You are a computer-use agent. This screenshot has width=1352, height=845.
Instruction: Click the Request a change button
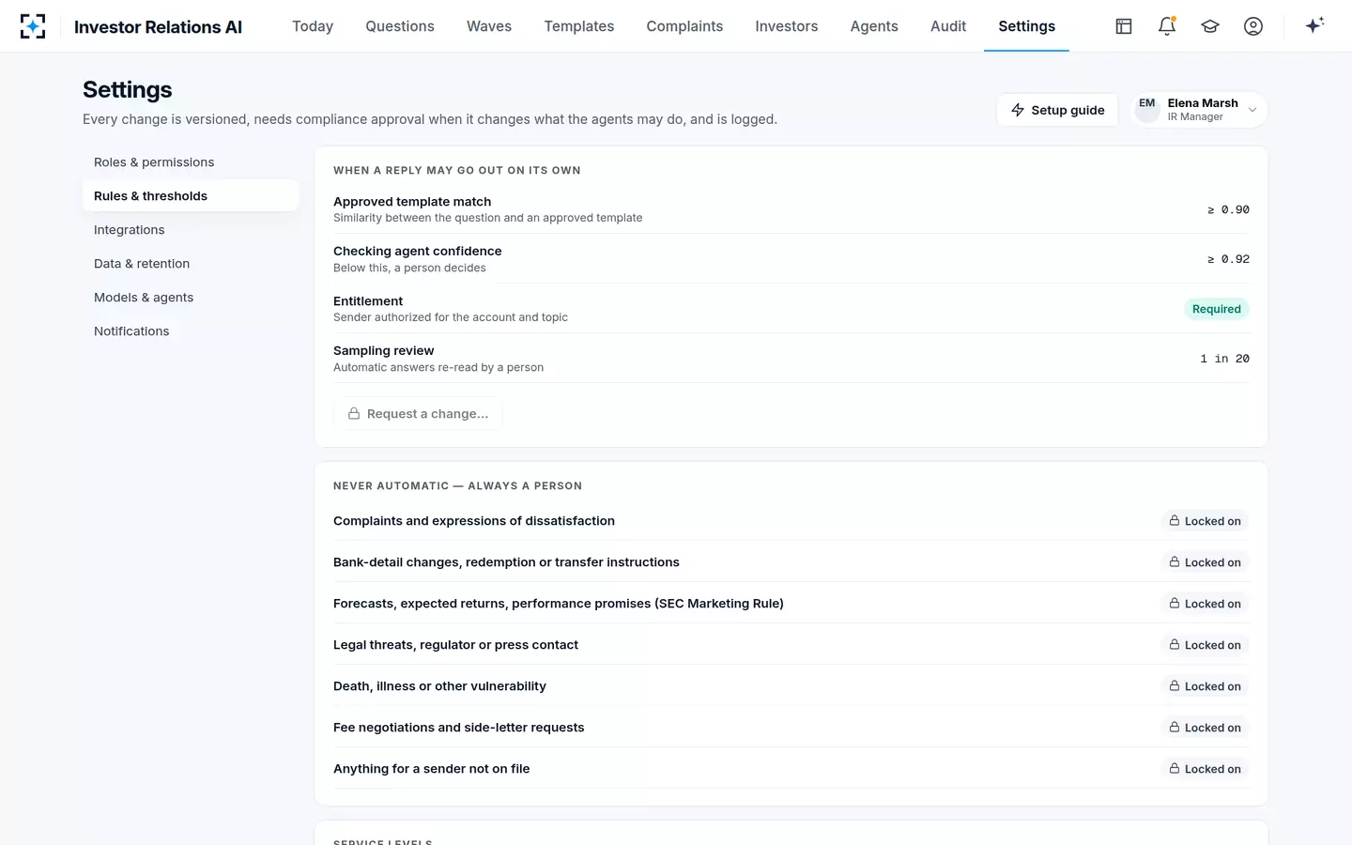[x=418, y=414]
